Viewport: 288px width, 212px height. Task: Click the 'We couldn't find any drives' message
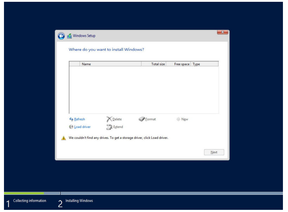(x=118, y=138)
